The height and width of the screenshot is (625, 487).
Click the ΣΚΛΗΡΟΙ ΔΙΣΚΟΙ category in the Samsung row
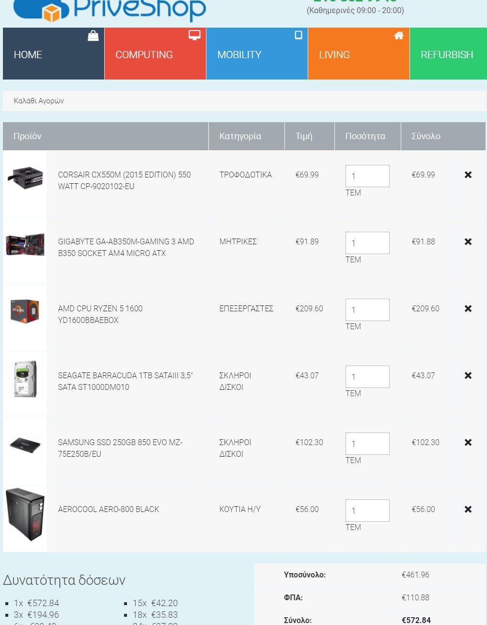pos(236,448)
